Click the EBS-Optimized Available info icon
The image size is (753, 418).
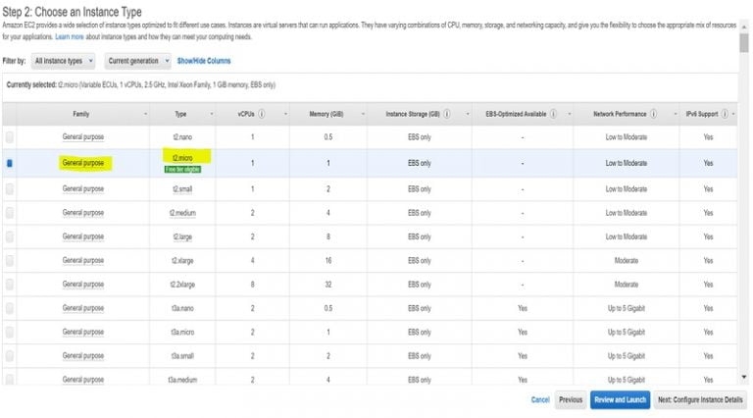[x=553, y=114]
